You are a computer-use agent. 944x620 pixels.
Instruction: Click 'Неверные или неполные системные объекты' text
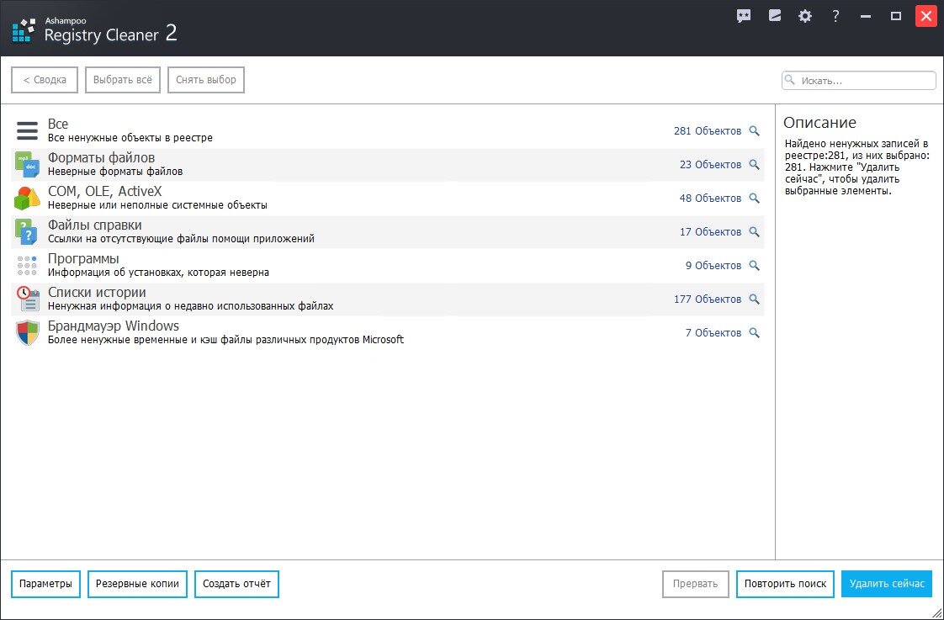157,205
